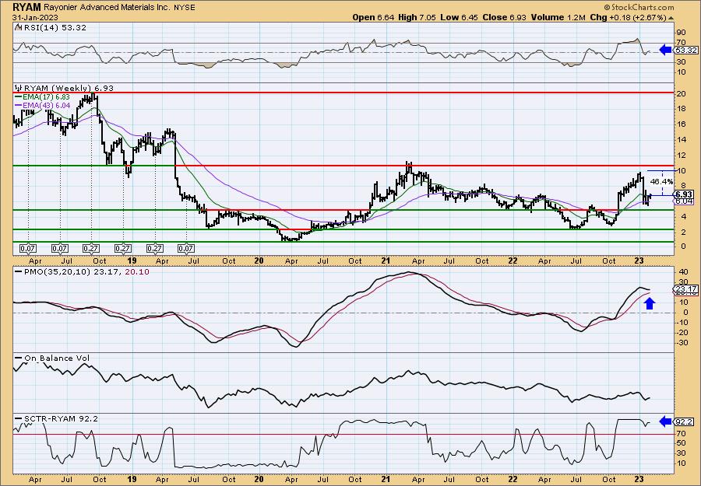Viewport: 701px width, 486px height.
Task: Select the green EMA(17) legend line
Action: point(19,96)
